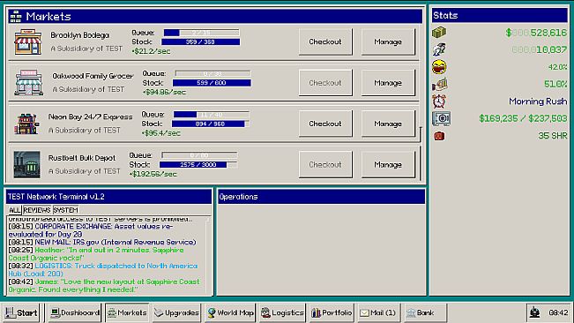Click the Start button computer icon
Screen dimensions: 574x323
[10, 312]
